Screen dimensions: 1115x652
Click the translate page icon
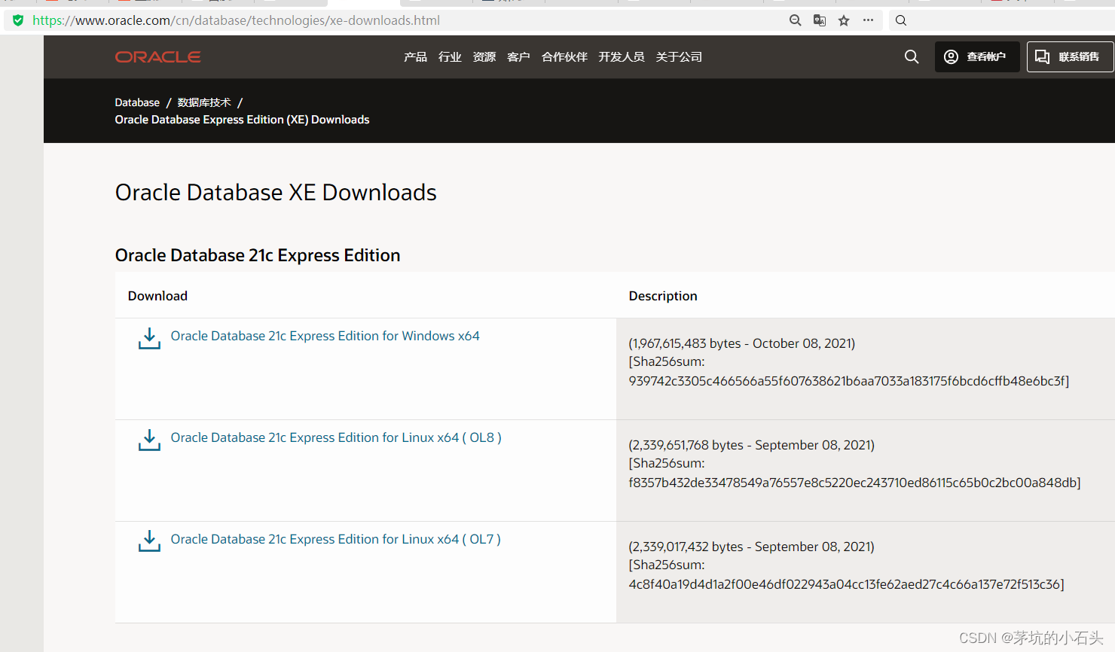[820, 20]
